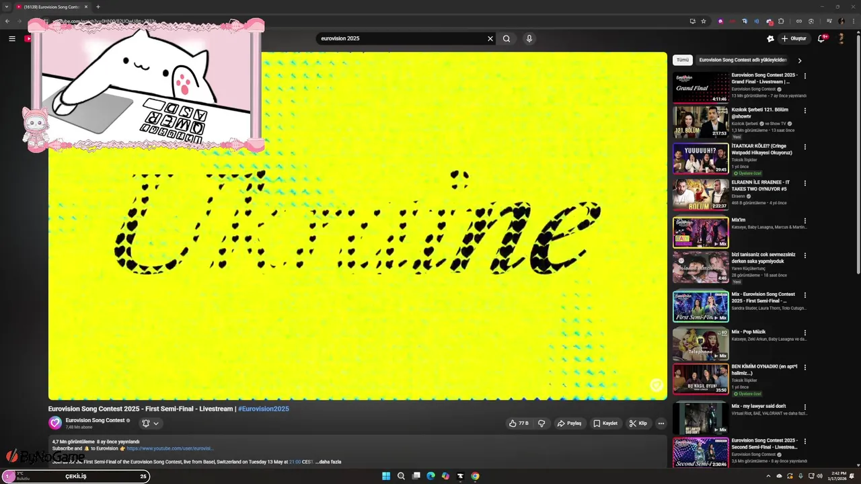Open notification bell dropdown for channel
Image resolution: width=861 pixels, height=484 pixels.
tap(150, 424)
